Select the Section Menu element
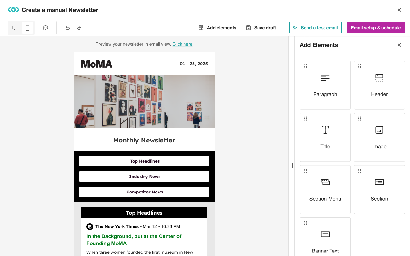The height and width of the screenshot is (256, 410). [x=325, y=189]
